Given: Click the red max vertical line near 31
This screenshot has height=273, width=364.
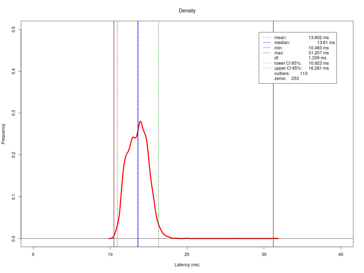Looking at the screenshot, I should [x=273, y=142].
